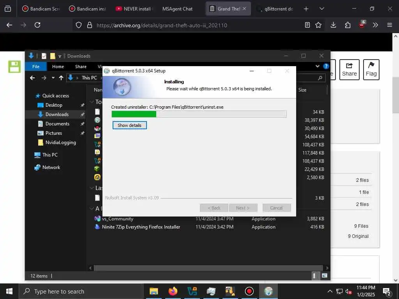399x299 pixels.
Task: Open the Firefox tracking protection shield
Action: (79, 25)
